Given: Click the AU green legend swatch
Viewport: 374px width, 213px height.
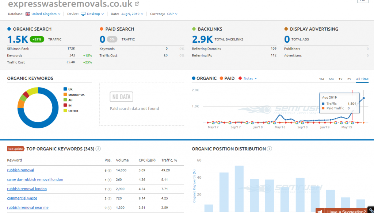Looking at the screenshot, I should (x=65, y=100).
